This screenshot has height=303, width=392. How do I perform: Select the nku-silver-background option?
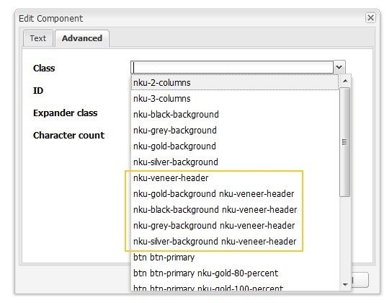click(234, 162)
